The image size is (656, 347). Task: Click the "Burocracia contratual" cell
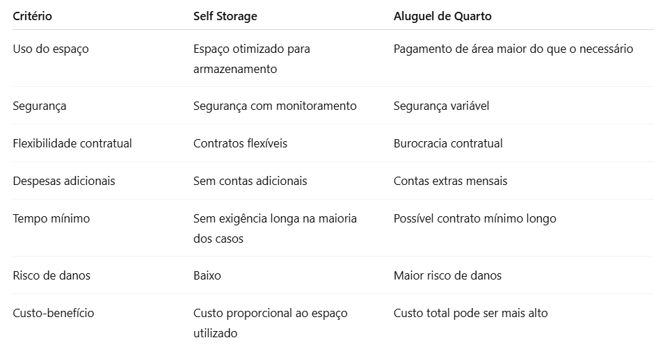(x=447, y=143)
